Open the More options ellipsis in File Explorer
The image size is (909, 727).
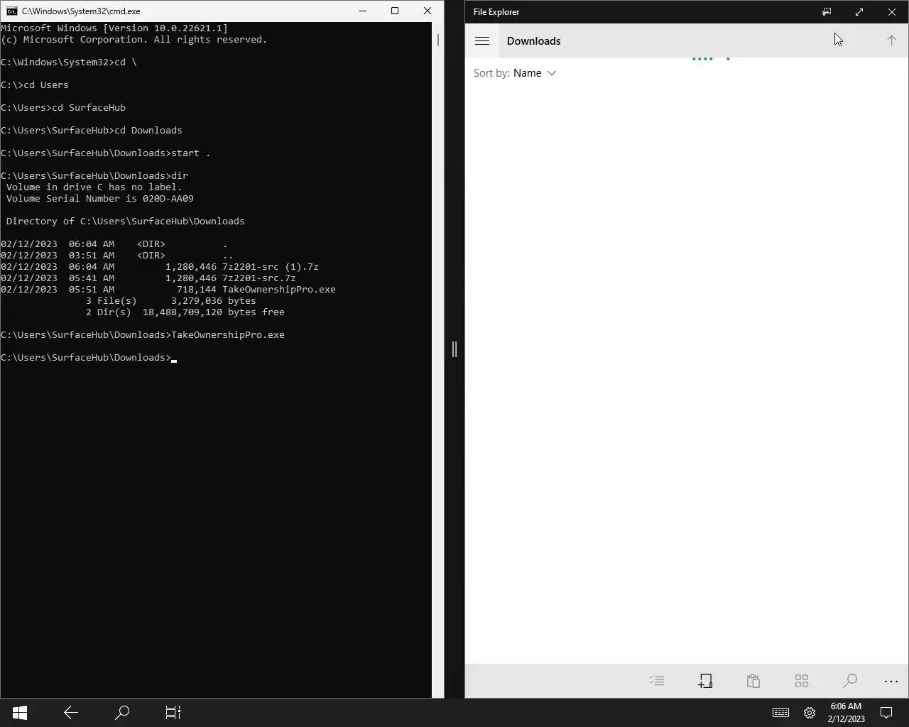[x=891, y=681]
